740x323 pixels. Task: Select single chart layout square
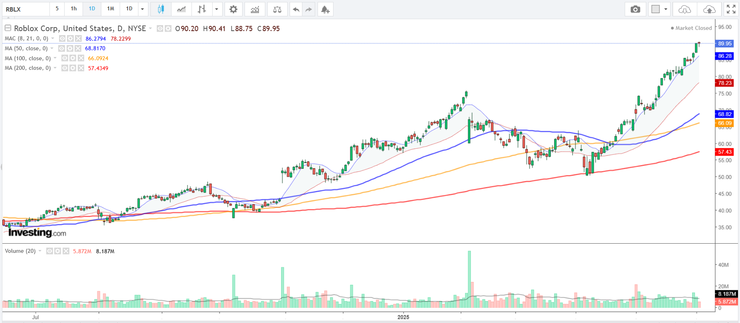point(655,9)
